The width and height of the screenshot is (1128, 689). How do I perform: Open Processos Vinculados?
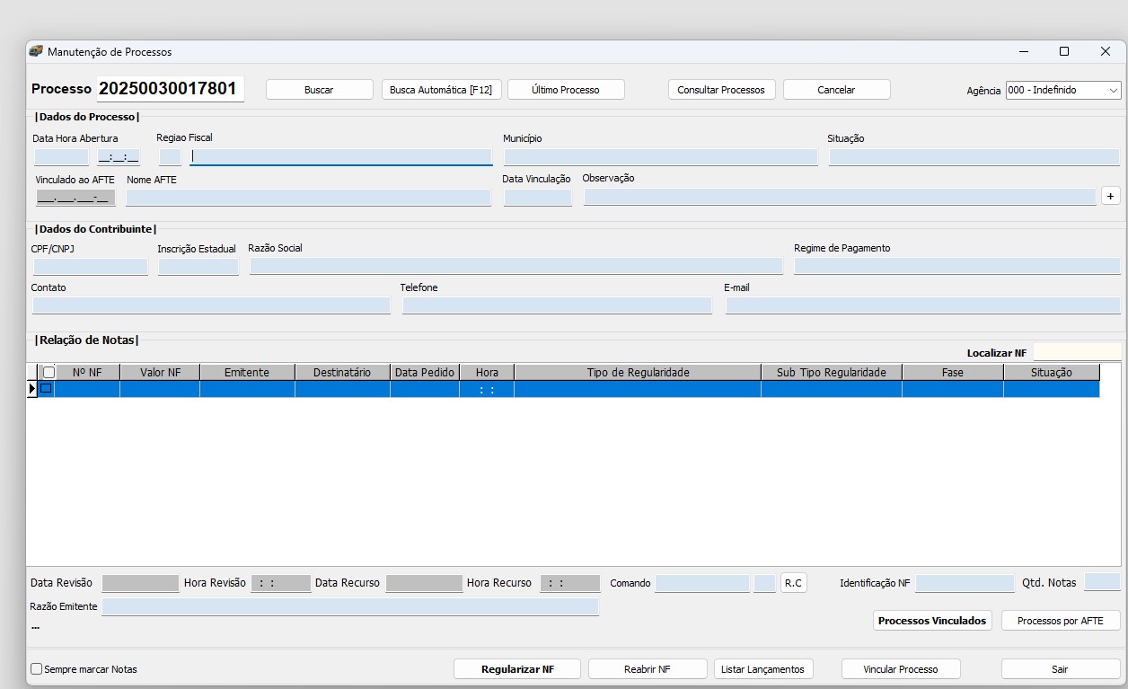(931, 621)
